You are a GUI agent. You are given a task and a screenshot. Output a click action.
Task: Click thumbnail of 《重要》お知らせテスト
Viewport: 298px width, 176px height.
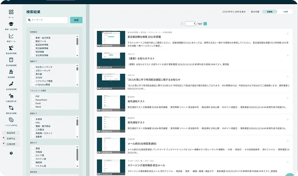(111, 60)
